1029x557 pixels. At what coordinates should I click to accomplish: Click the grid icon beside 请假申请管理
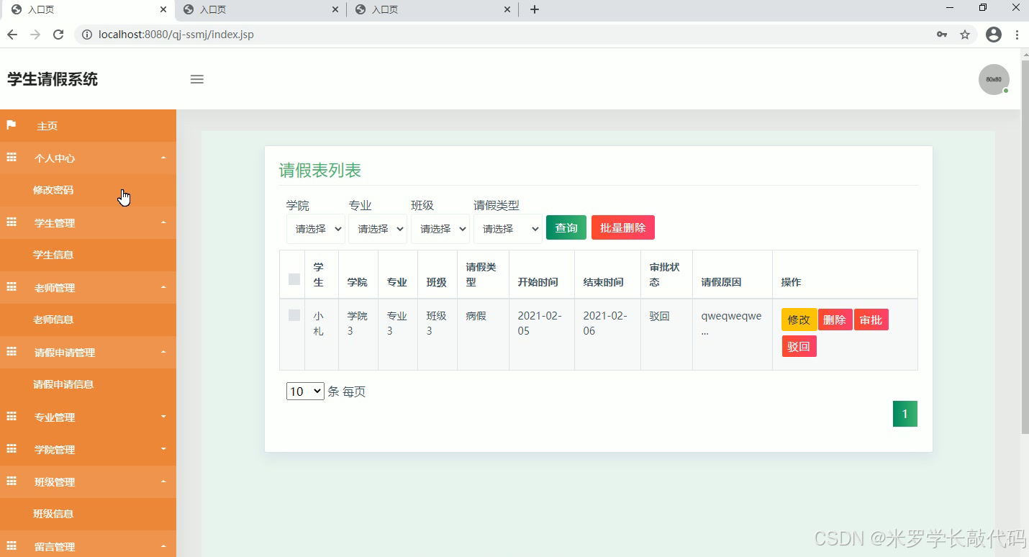click(11, 352)
